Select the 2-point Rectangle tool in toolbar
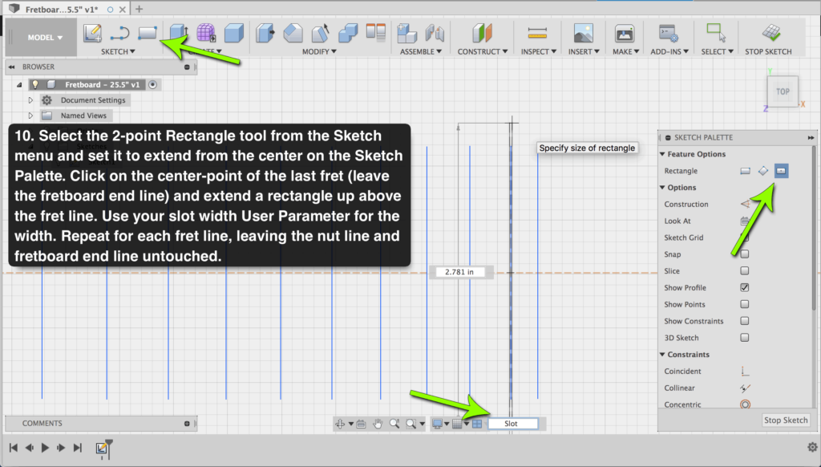The height and width of the screenshot is (467, 821). click(x=147, y=33)
